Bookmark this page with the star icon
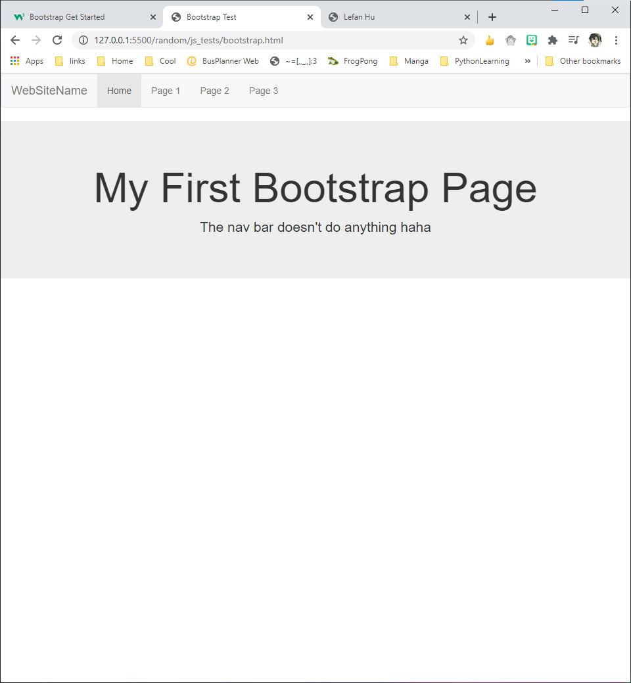 463,39
